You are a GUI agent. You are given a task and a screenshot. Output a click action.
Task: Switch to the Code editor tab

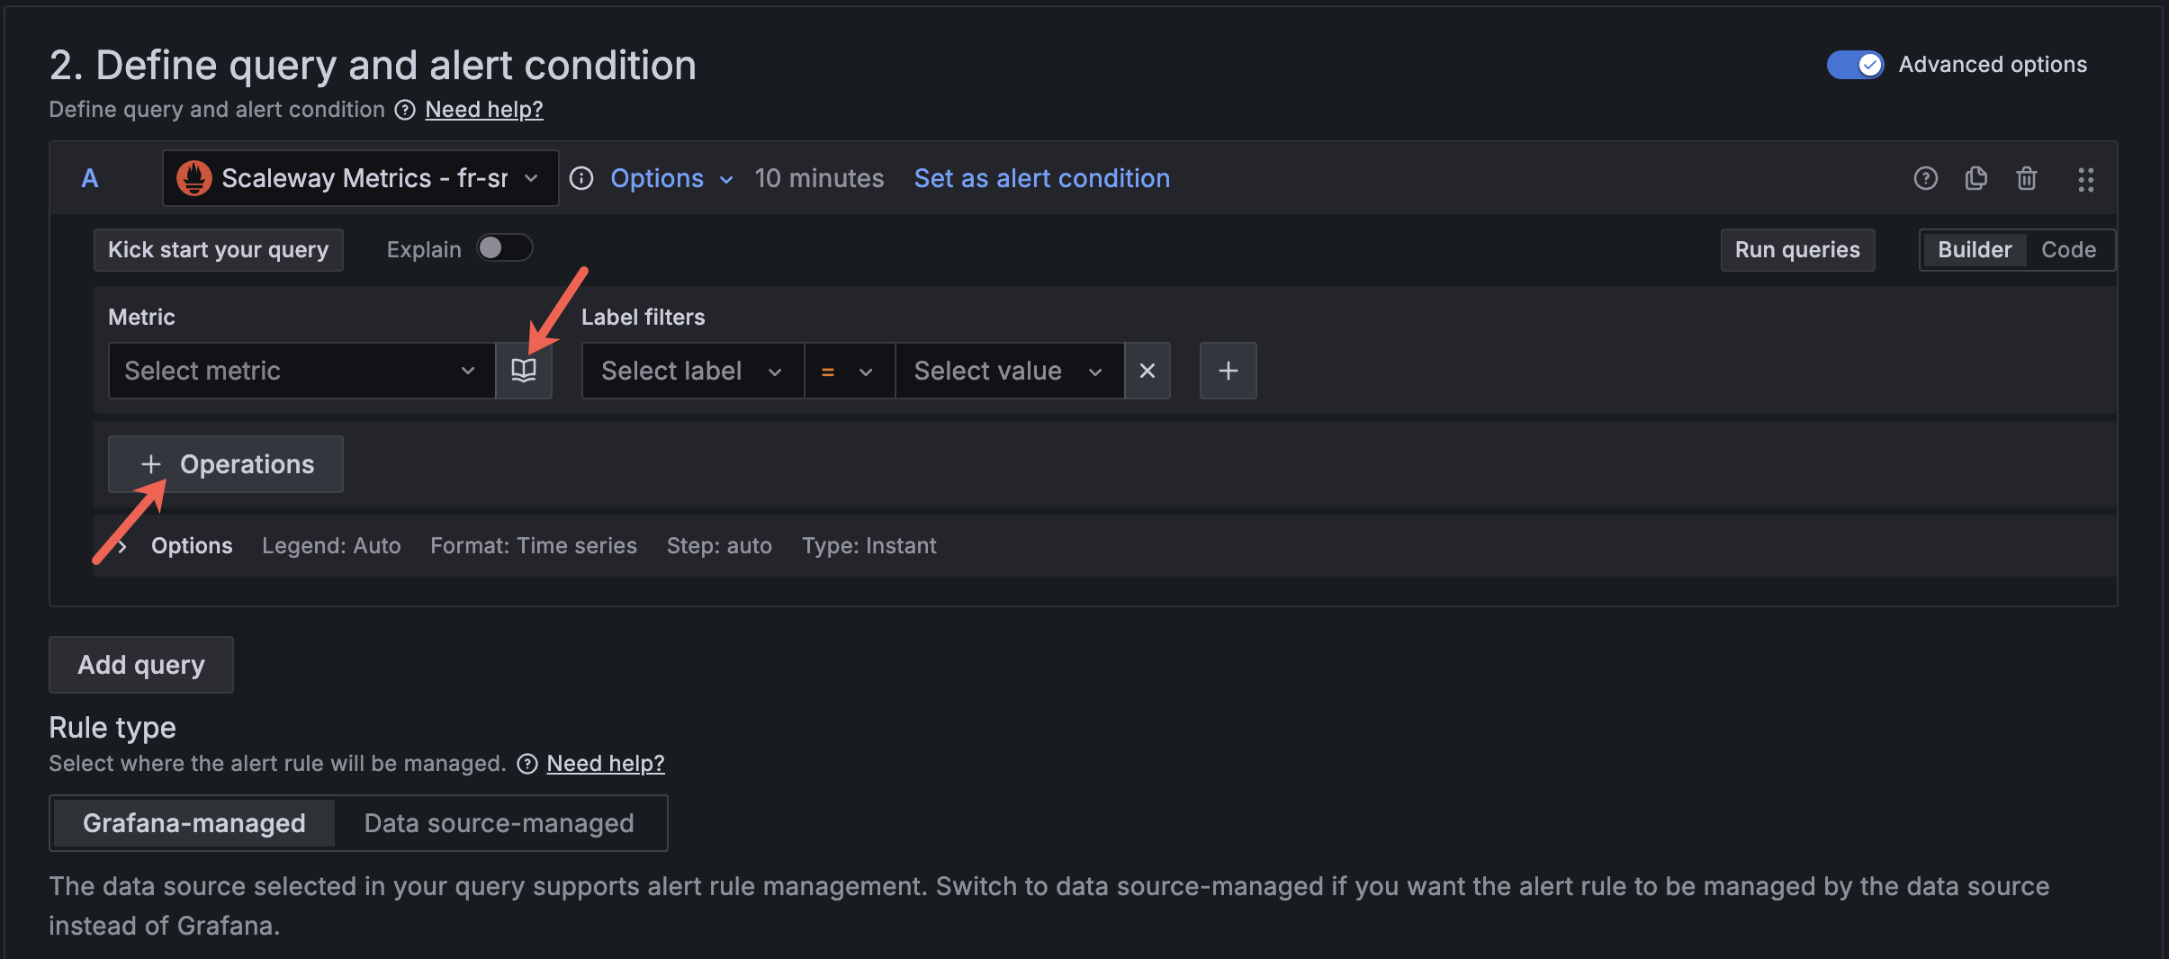pyautogui.click(x=2068, y=250)
